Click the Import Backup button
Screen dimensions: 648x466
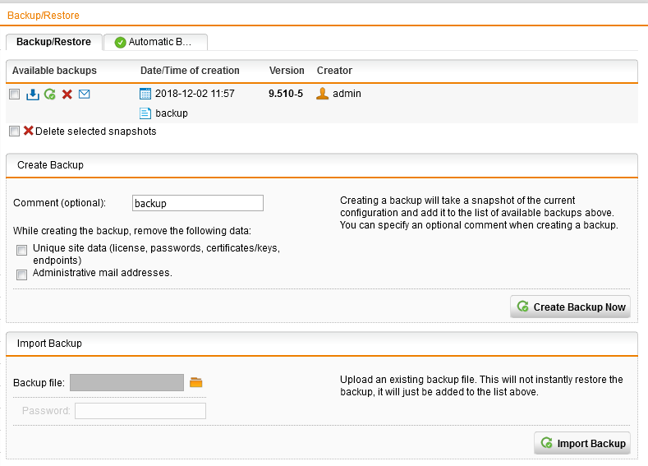[582, 443]
